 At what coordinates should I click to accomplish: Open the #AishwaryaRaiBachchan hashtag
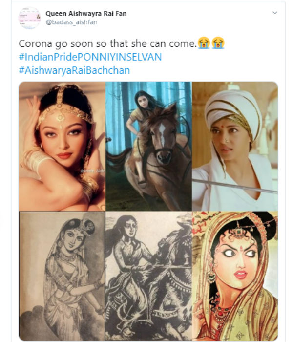[x=74, y=70]
